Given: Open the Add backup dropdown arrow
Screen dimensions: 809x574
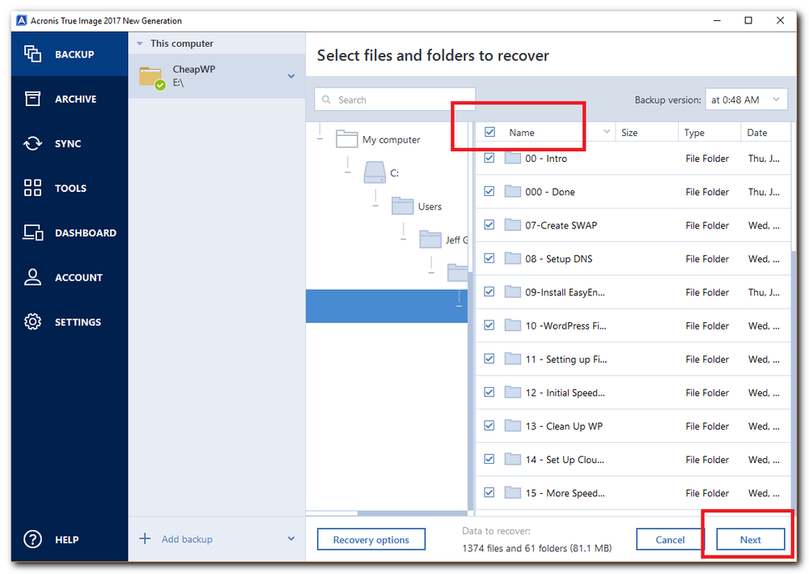Looking at the screenshot, I should [x=291, y=539].
